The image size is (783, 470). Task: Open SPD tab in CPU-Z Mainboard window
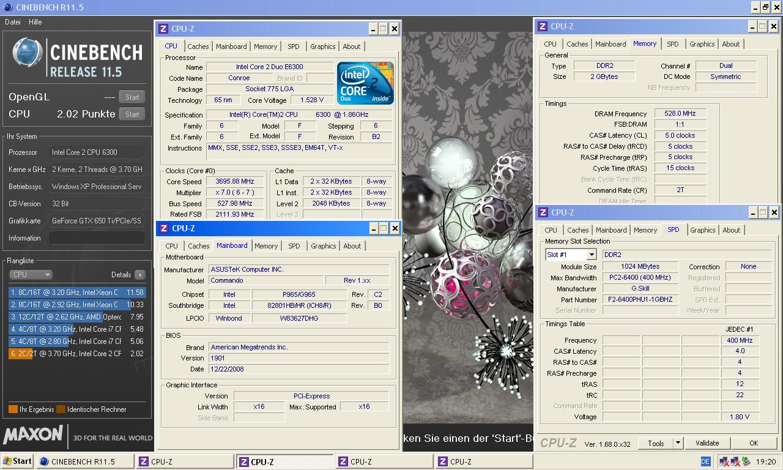tap(294, 246)
